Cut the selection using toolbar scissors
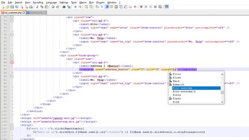 37,7
